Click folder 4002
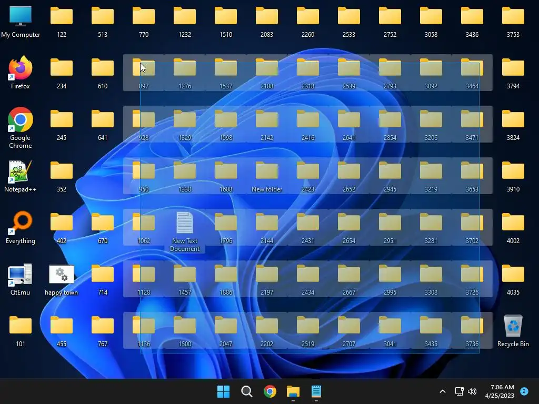This screenshot has height=404, width=539. pos(513,227)
